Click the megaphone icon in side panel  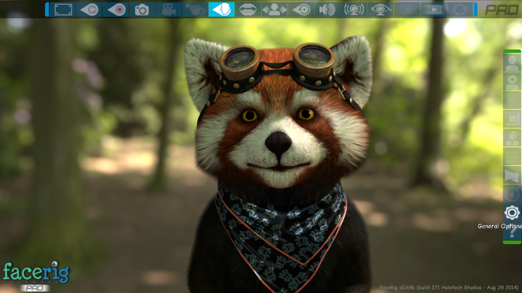coord(512,176)
